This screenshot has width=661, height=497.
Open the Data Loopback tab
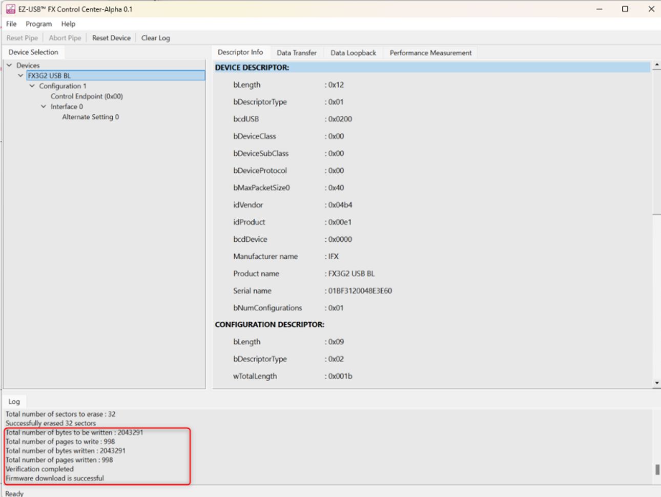353,53
